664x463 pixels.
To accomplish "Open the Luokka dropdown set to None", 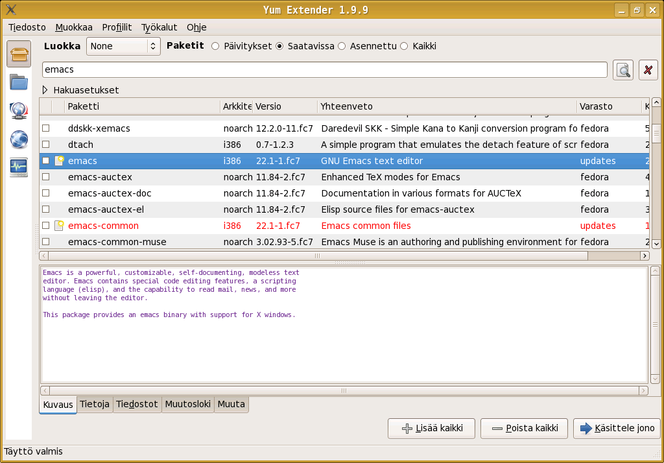I will (x=123, y=47).
